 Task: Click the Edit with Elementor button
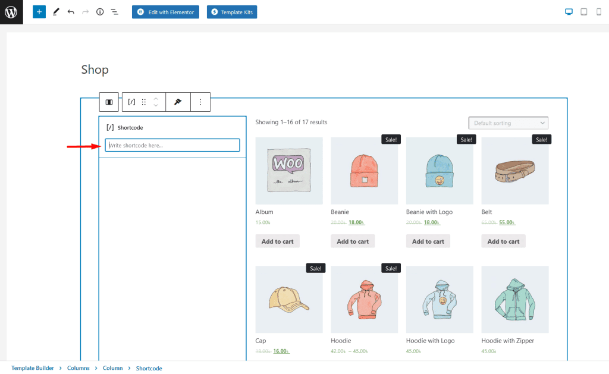(x=165, y=12)
